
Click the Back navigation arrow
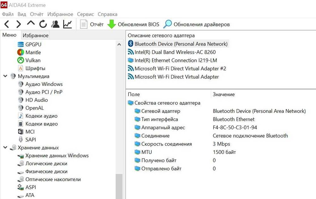[7, 24]
